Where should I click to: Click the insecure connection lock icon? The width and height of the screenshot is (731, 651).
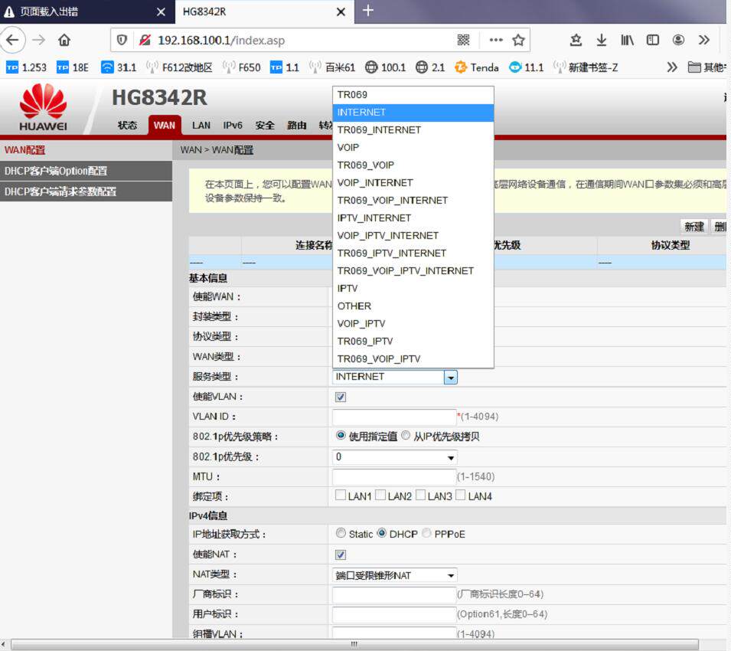point(145,40)
